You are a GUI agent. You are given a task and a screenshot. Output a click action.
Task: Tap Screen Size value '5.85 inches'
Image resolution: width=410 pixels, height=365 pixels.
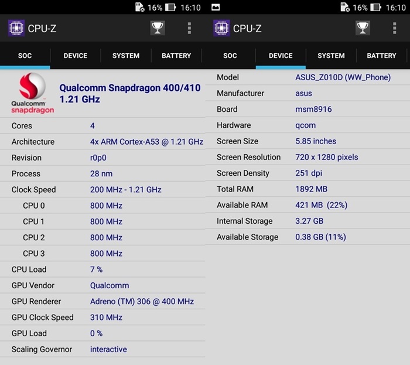coord(316,141)
